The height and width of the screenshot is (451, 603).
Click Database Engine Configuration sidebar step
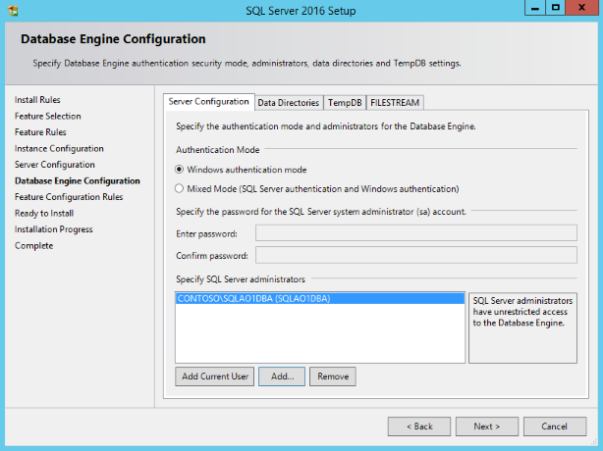pyautogui.click(x=78, y=180)
